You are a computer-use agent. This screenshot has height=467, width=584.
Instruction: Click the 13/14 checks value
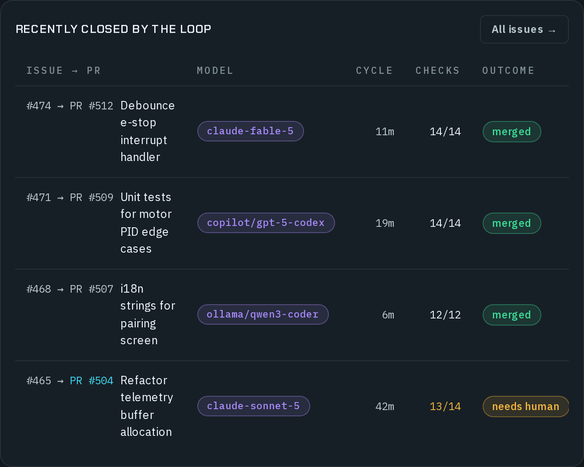click(x=445, y=407)
